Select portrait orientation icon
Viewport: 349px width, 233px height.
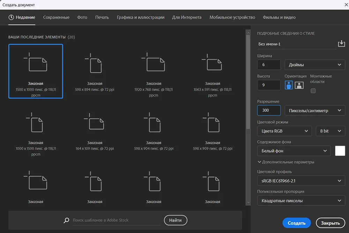pyautogui.click(x=289, y=85)
